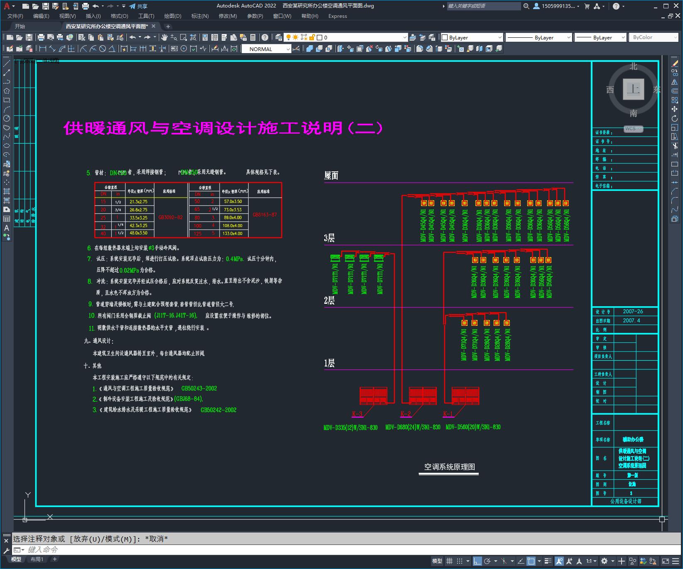Expand the Undo history dropdown arrow in the standard toolbar
This screenshot has height=569, width=683.
pyautogui.click(x=140, y=37)
